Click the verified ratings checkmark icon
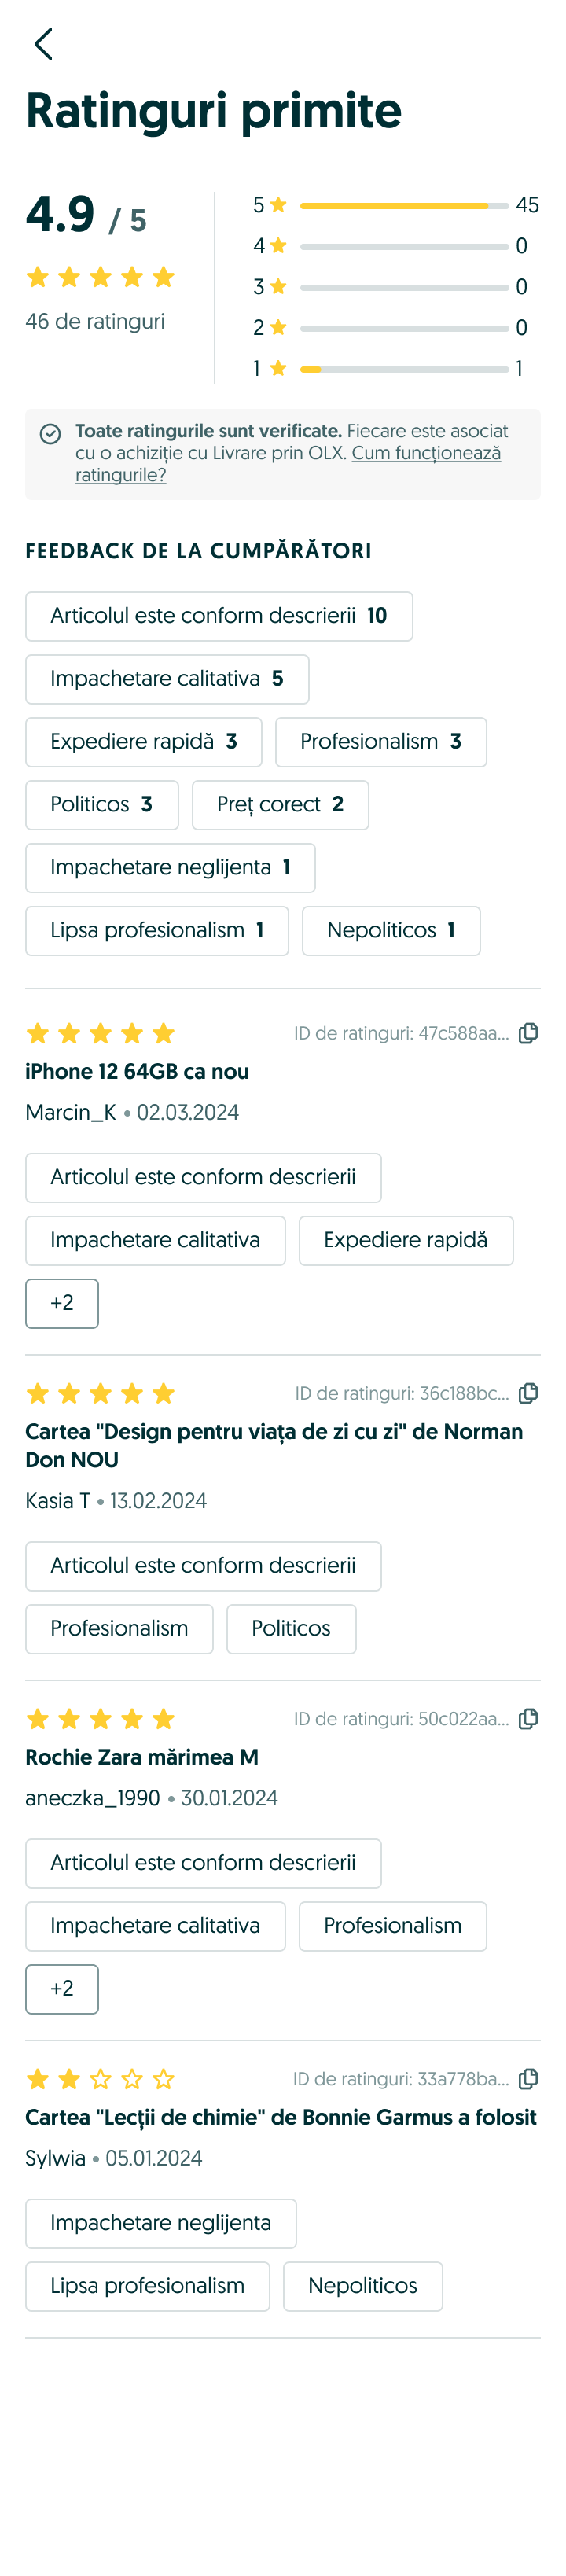This screenshot has height=2576, width=566. pos(50,434)
